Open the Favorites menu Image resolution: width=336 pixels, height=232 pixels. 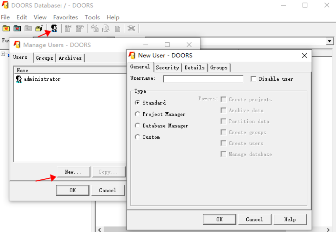tap(65, 17)
